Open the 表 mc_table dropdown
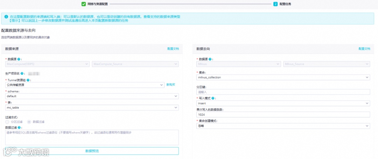The width and height of the screenshot is (378, 159). coord(92,108)
